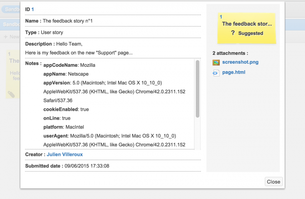
Task: Click the submitted date value 09/06/2015
Action: pos(87,166)
